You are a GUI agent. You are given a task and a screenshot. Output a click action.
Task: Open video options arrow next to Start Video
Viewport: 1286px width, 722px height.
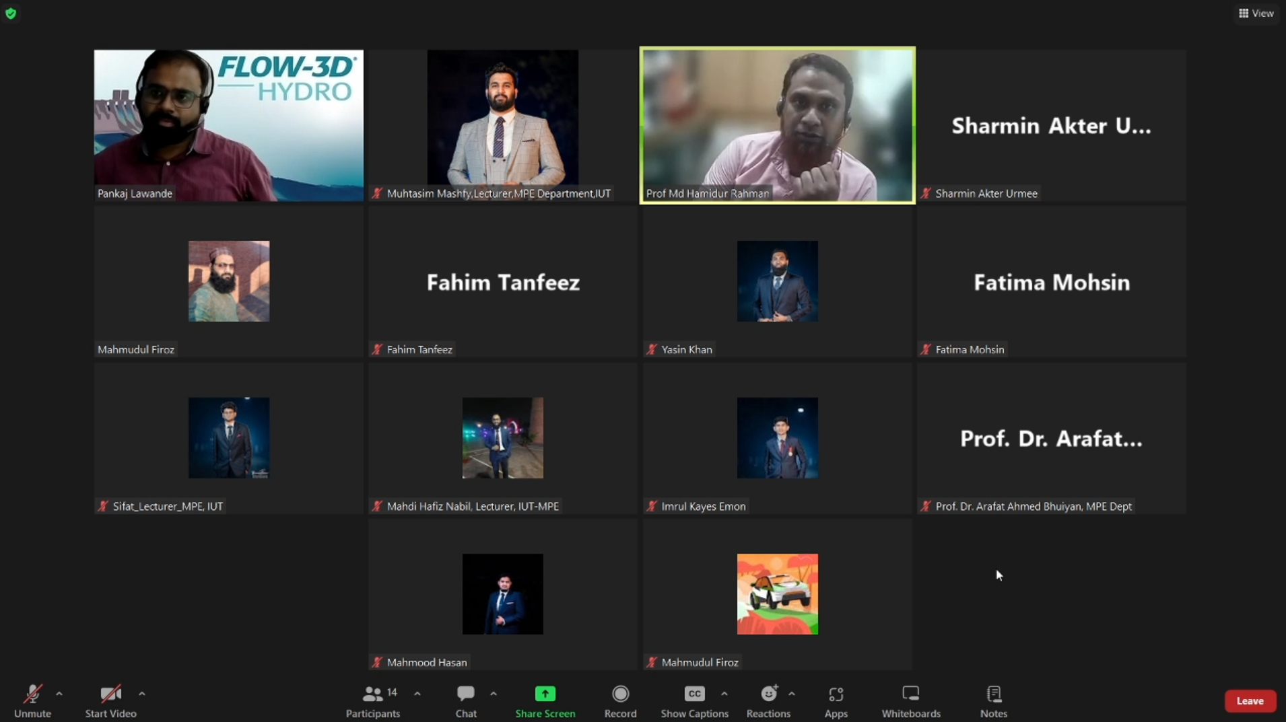(141, 693)
